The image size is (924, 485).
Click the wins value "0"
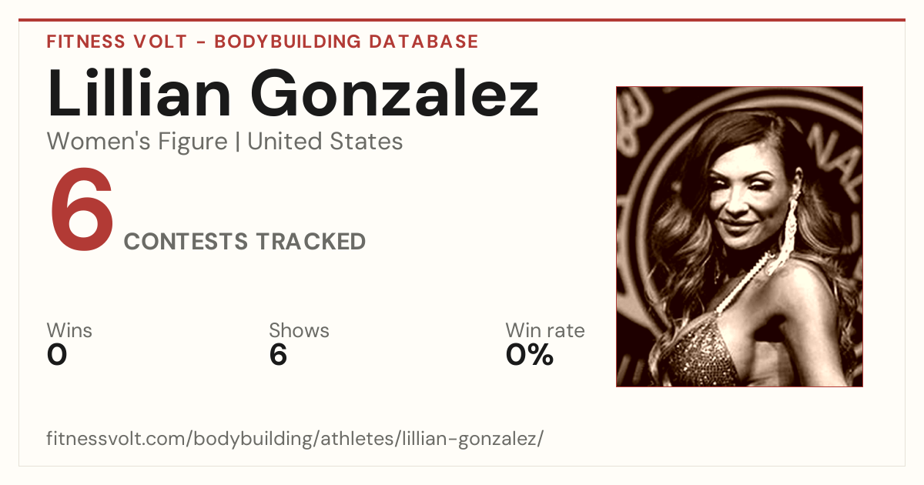[57, 355]
